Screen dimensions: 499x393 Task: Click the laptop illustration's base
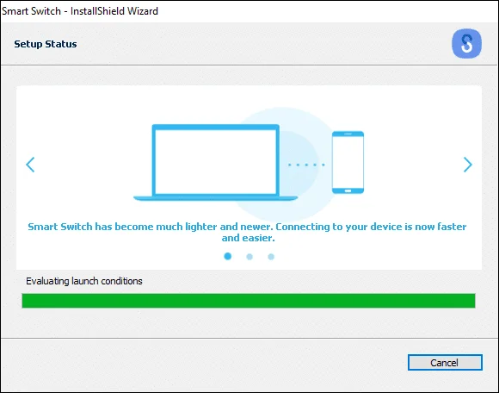click(215, 198)
